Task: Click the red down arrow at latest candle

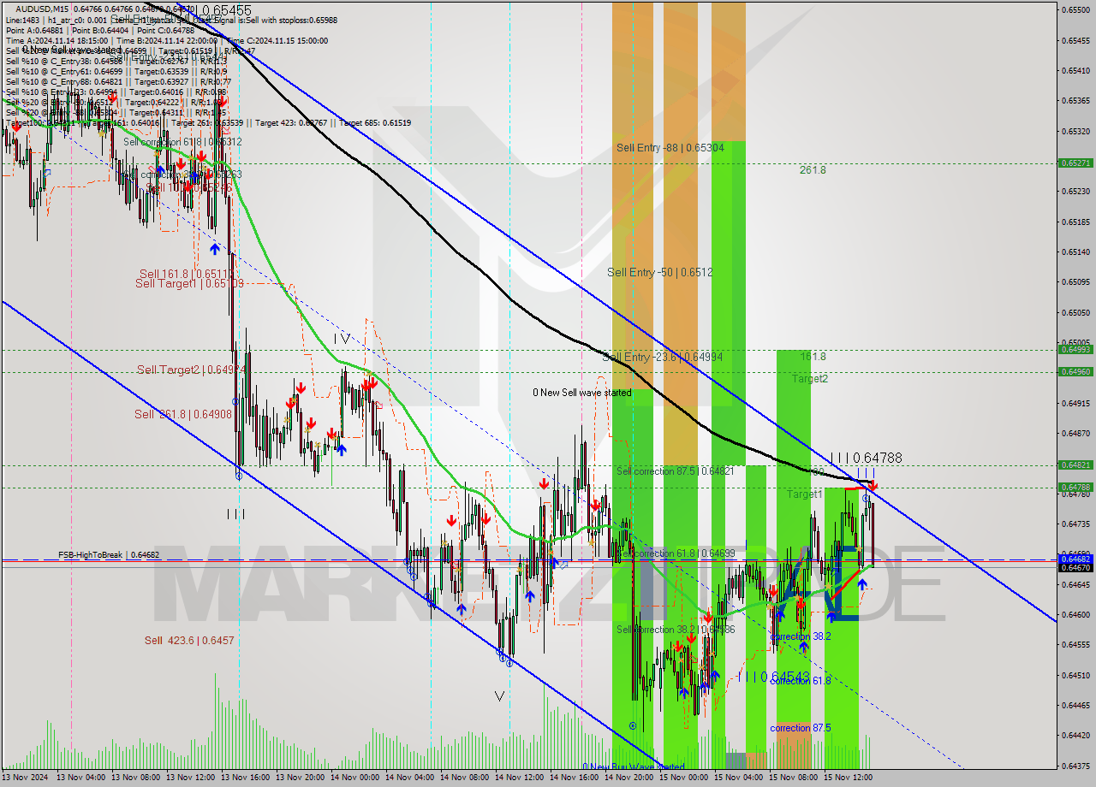Action: pyautogui.click(x=873, y=487)
